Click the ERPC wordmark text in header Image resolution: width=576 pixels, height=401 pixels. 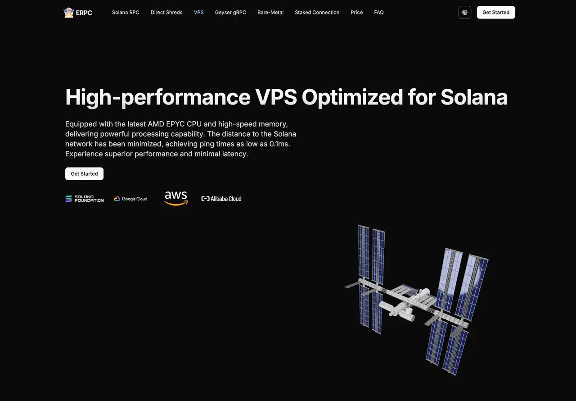(x=84, y=13)
